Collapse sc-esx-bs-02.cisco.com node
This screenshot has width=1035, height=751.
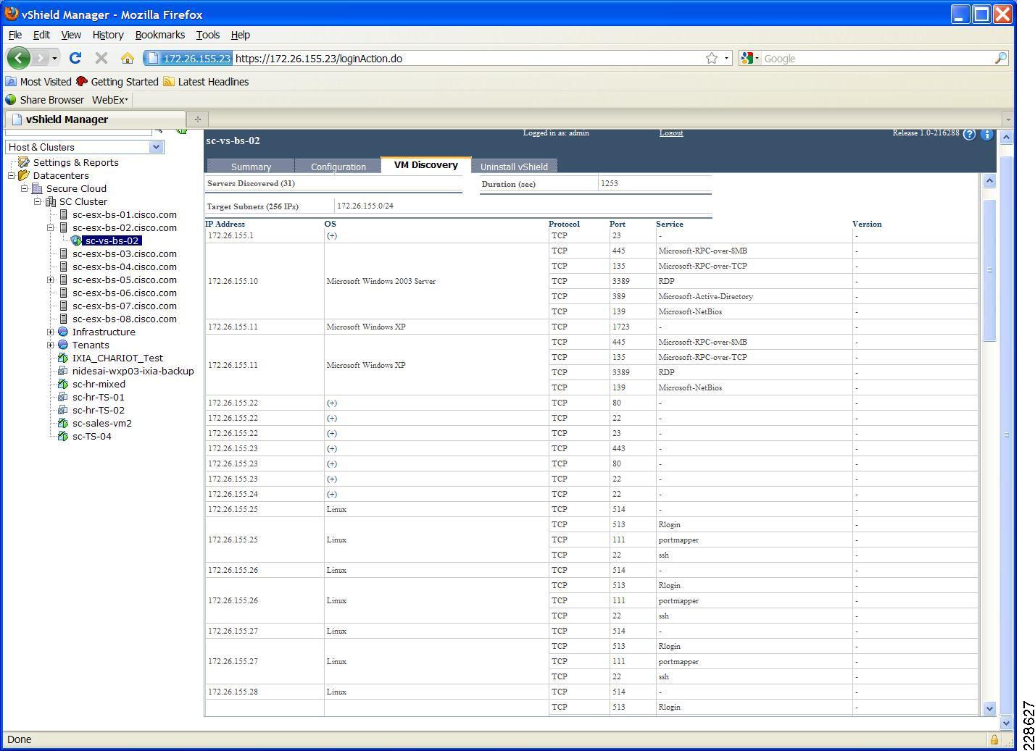[x=51, y=227]
